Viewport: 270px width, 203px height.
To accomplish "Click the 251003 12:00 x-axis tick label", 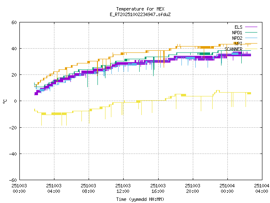I will point(123,188).
